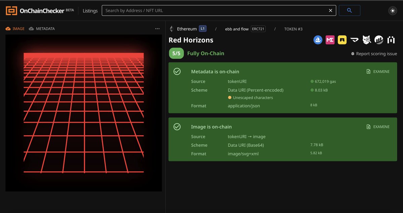Screen dimensions: 403x213
Task: Click the 8 kB size value
Action: 314,105
